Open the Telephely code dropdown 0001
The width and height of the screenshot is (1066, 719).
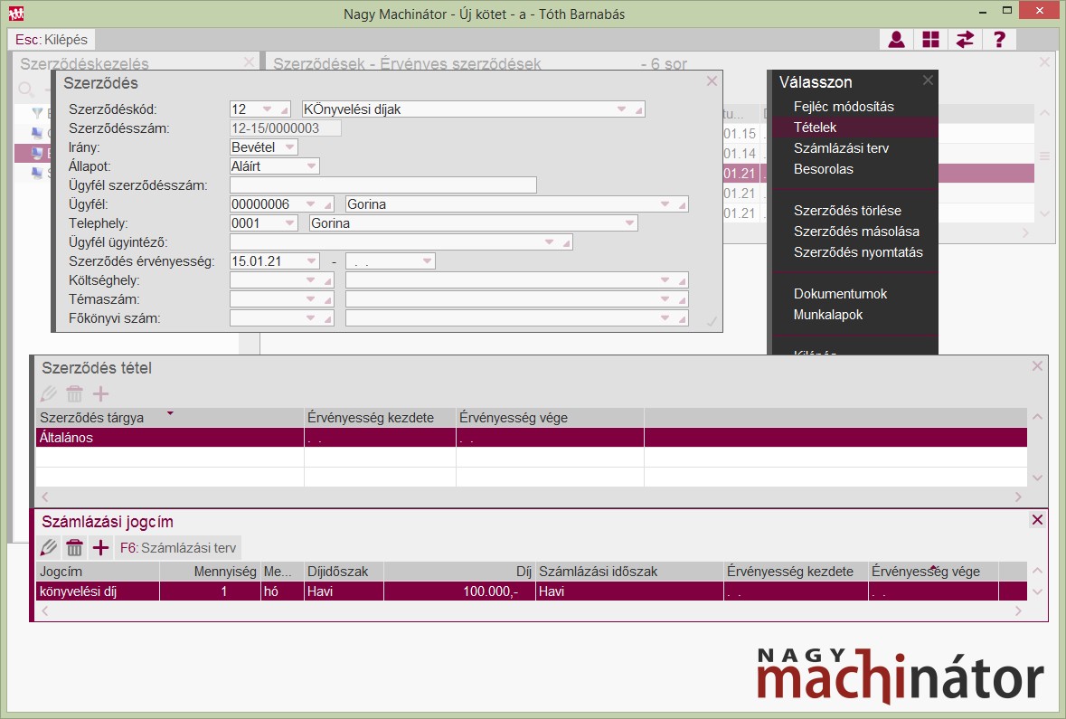(289, 223)
